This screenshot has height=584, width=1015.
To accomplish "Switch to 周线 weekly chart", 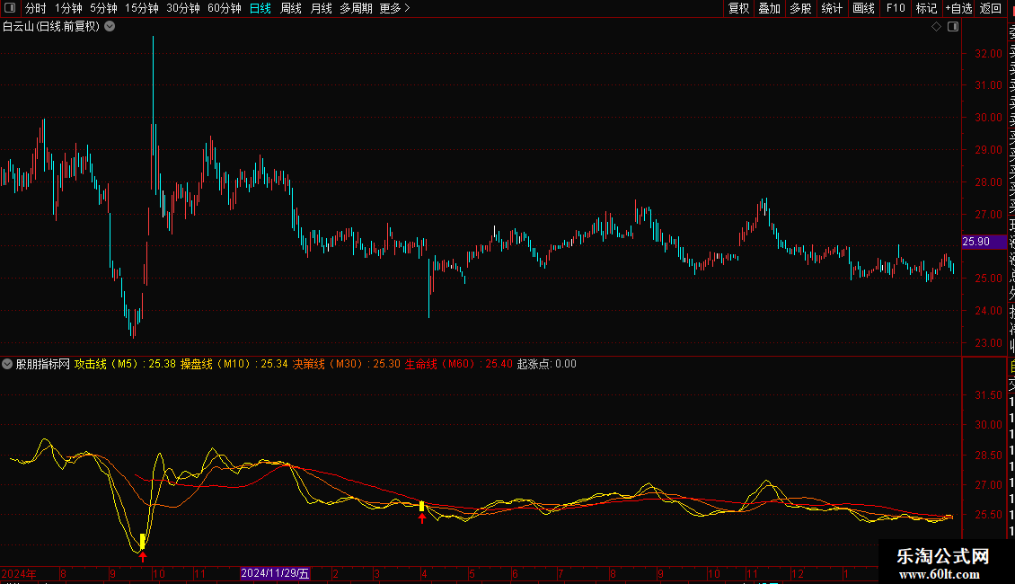I will 291,8.
